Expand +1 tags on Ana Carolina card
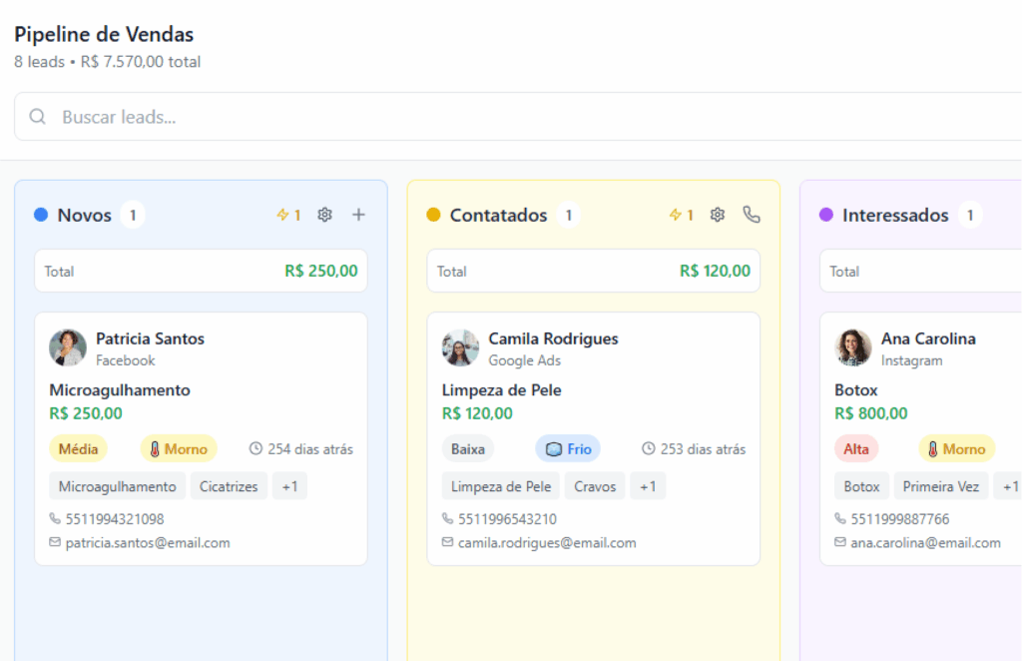The height and width of the screenshot is (661, 1022). coord(1009,486)
